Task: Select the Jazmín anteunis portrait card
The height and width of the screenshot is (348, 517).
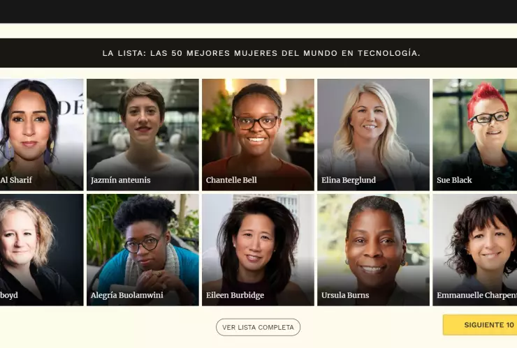Action: pyautogui.click(x=143, y=135)
